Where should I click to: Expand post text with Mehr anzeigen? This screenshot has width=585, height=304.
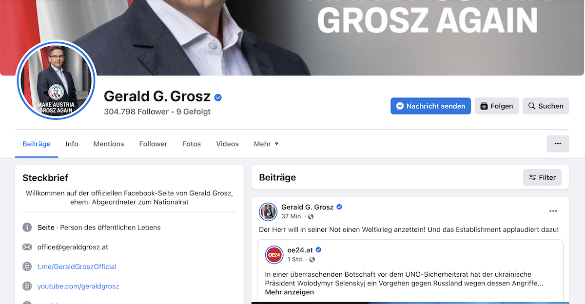pos(289,292)
